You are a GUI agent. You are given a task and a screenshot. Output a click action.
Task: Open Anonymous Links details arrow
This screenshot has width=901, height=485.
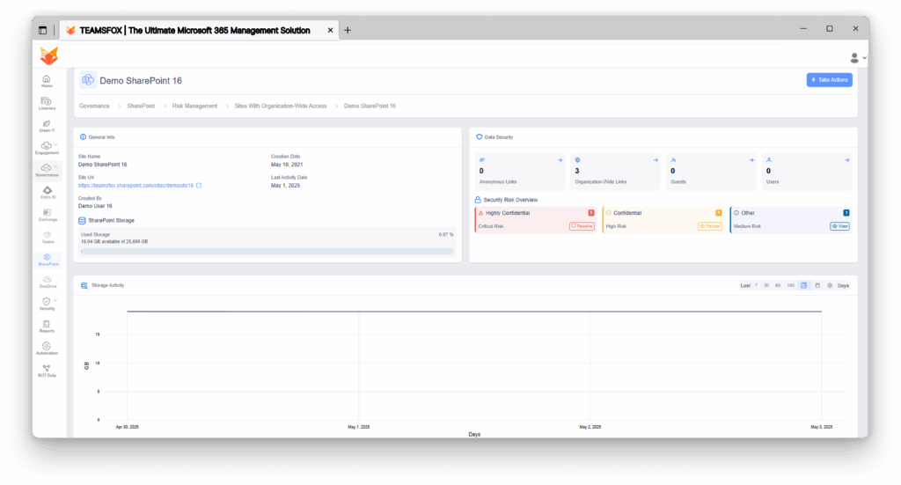[560, 160]
